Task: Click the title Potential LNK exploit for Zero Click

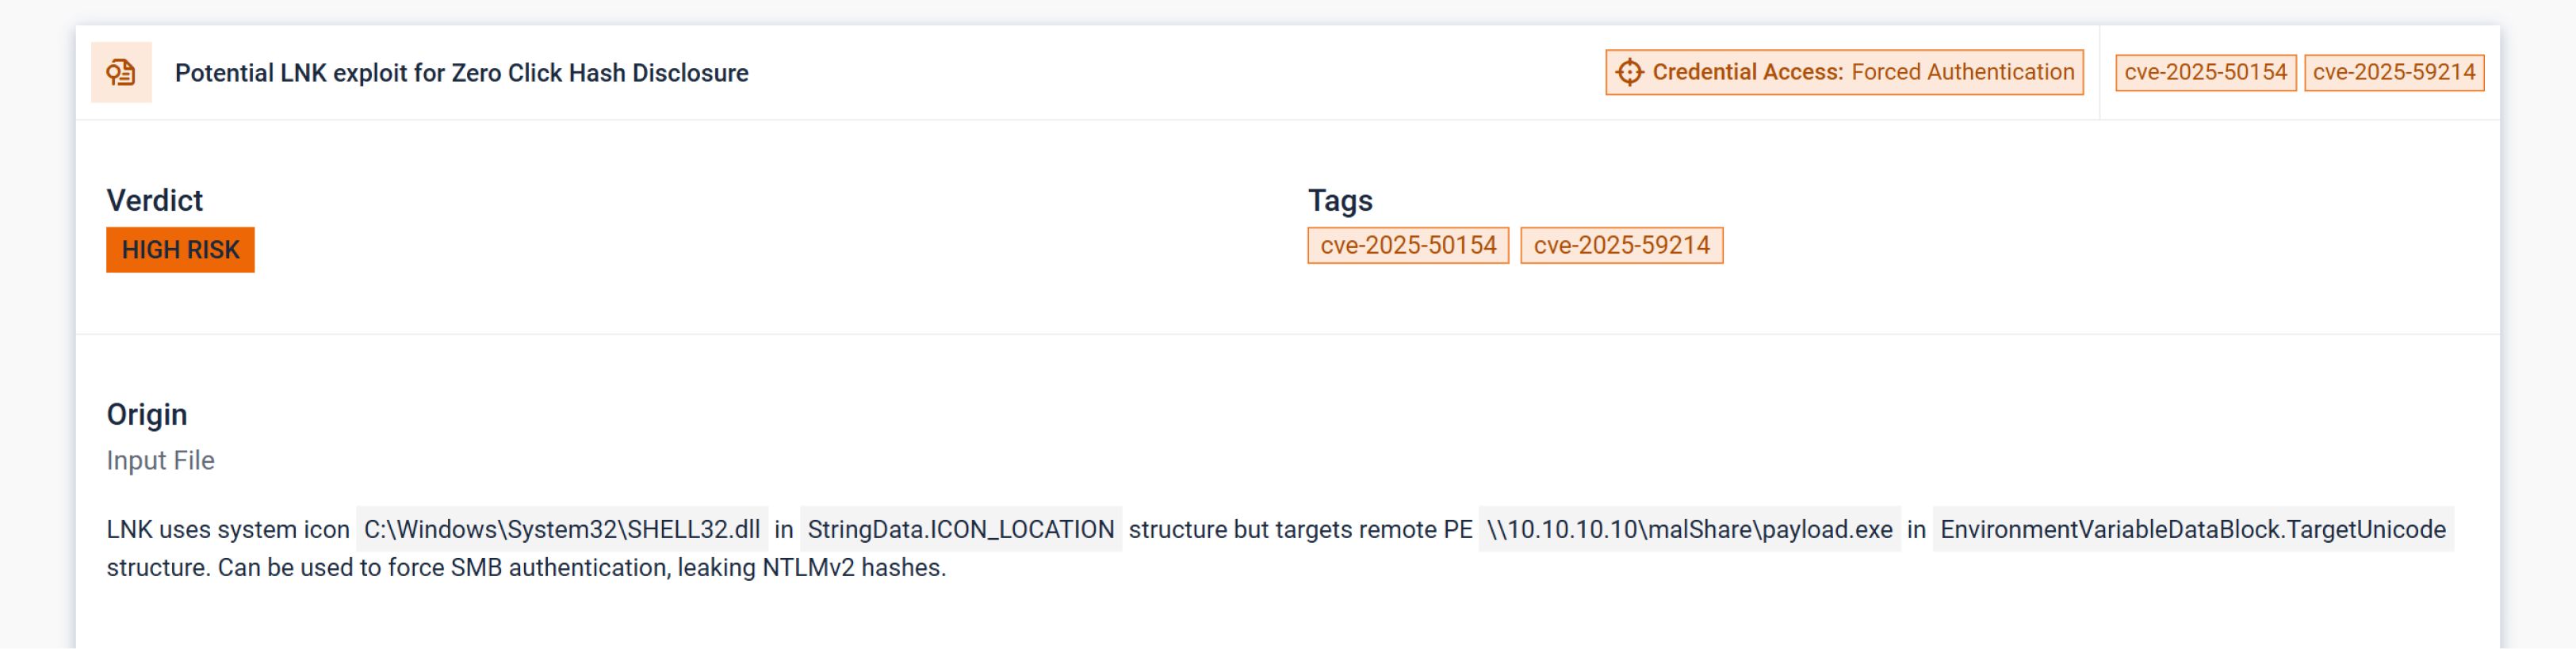Action: (461, 73)
